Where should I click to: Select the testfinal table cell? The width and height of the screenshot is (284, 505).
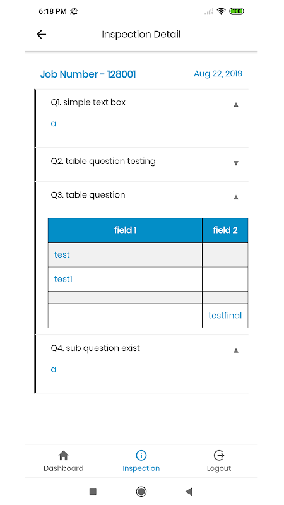225,316
